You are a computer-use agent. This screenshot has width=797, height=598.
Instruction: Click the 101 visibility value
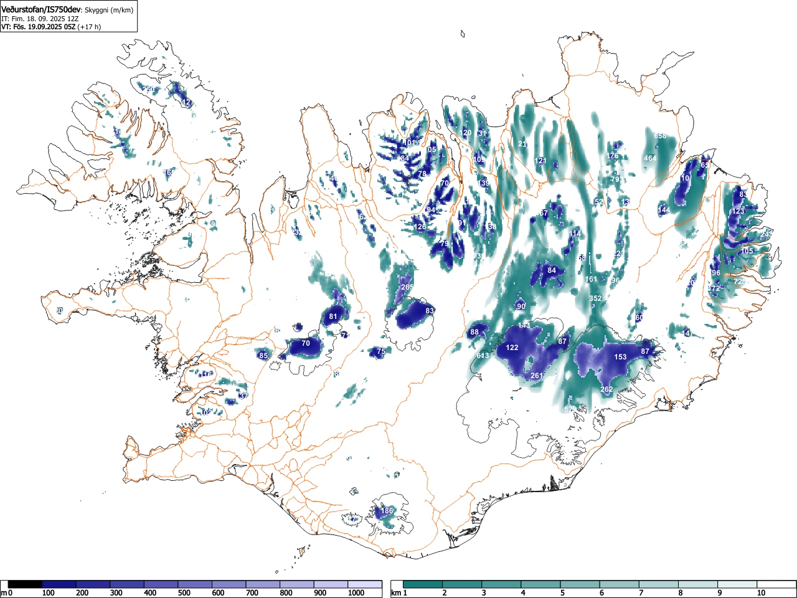coord(409,143)
